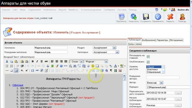Image resolution: width=192 pixels, height=108 pixels.
Task: Open the Порядок ordering field
Action: coord(168,87)
